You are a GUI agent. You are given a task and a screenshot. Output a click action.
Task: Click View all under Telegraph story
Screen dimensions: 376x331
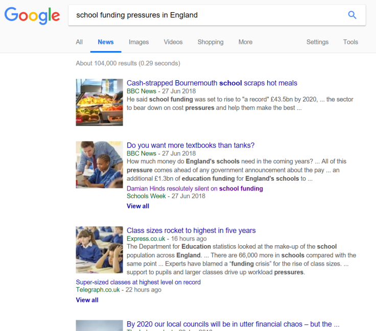87,300
